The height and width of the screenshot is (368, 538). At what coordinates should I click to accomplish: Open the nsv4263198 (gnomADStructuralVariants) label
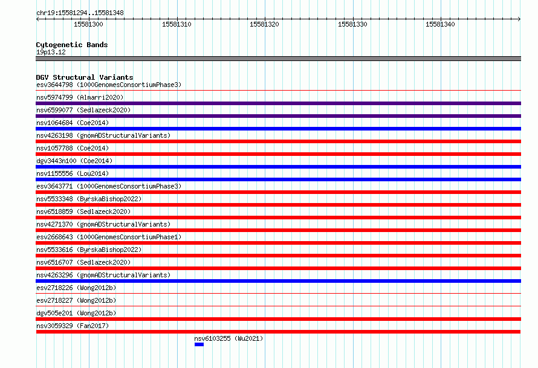point(103,135)
